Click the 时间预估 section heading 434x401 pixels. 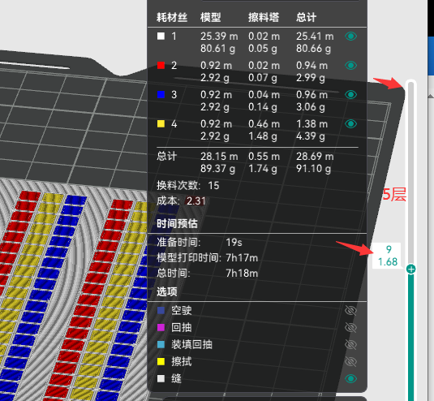point(177,224)
